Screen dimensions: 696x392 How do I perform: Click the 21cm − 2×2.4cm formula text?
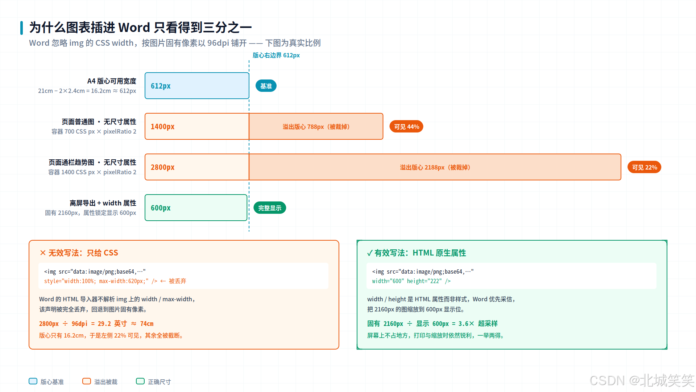[x=87, y=91]
